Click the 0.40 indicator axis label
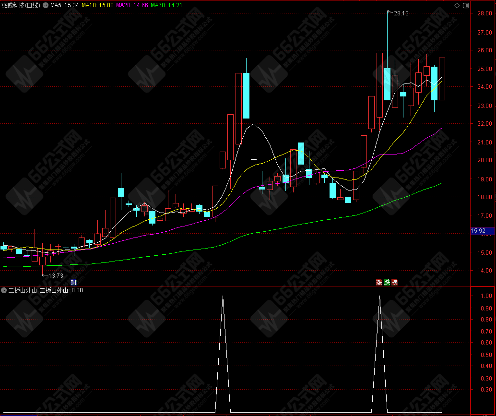Viewport: 496px width, 416px height. point(486,366)
